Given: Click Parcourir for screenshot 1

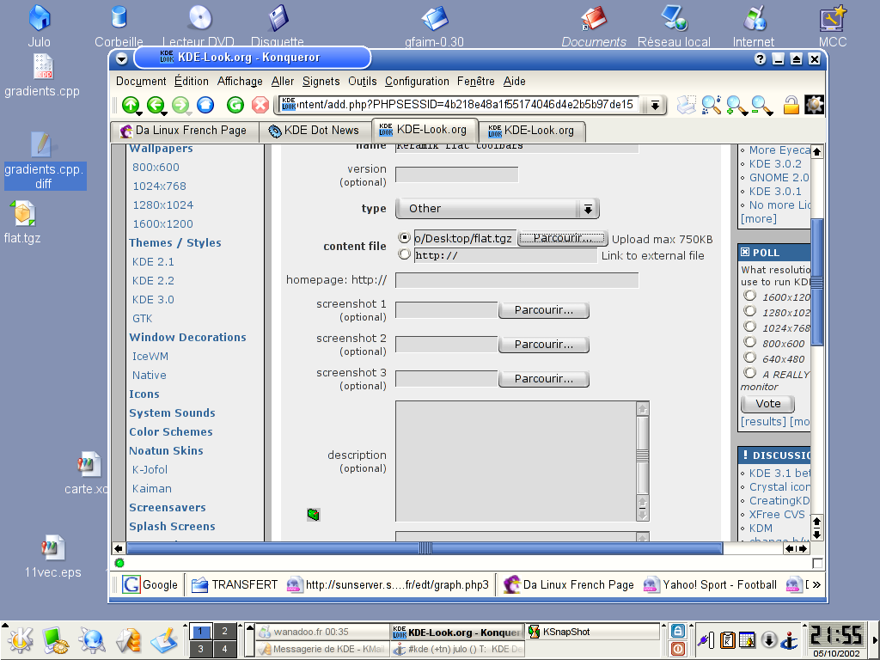Looking at the screenshot, I should coord(543,310).
